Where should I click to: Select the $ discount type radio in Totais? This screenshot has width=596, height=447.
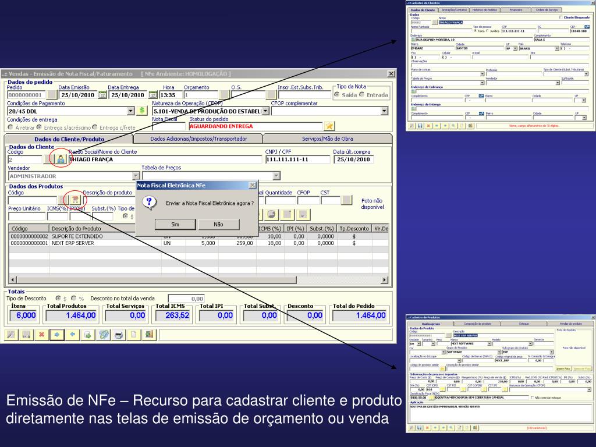point(58,299)
